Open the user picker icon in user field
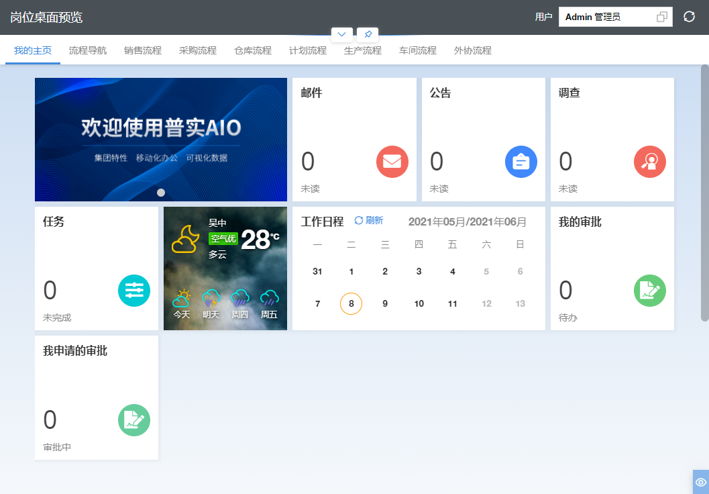 (x=661, y=17)
